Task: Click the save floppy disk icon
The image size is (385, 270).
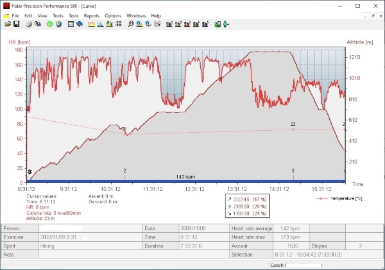Action: coord(17,24)
